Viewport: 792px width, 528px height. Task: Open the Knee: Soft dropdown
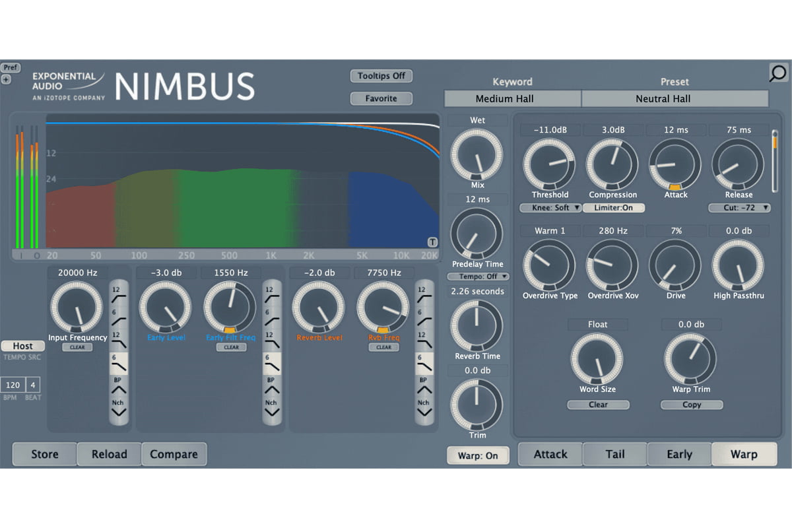click(550, 208)
